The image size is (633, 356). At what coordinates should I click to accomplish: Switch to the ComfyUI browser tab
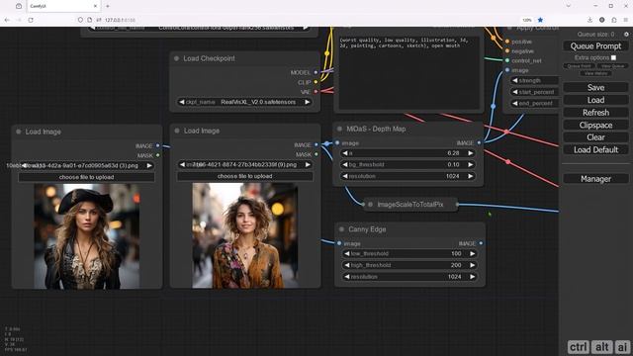pos(62,6)
